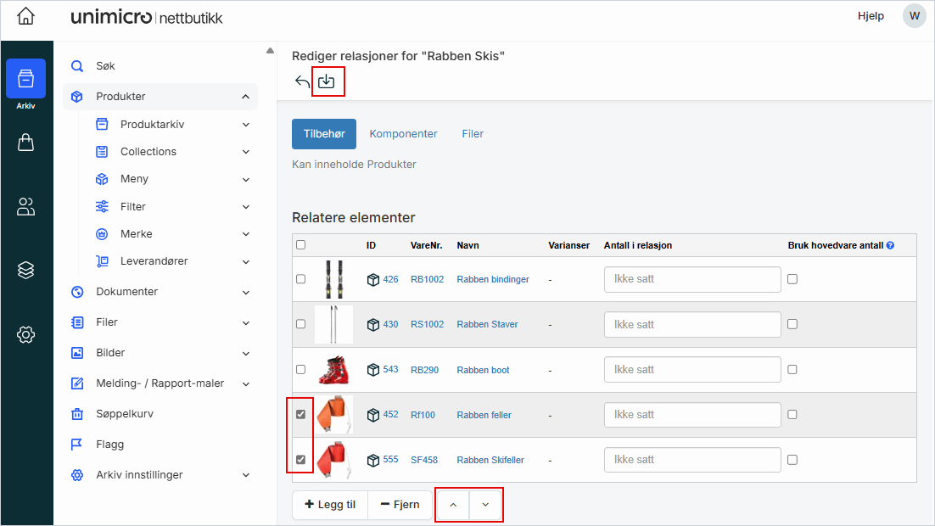Expand the Produktarkiv submenu
935x526 pixels.
click(245, 125)
